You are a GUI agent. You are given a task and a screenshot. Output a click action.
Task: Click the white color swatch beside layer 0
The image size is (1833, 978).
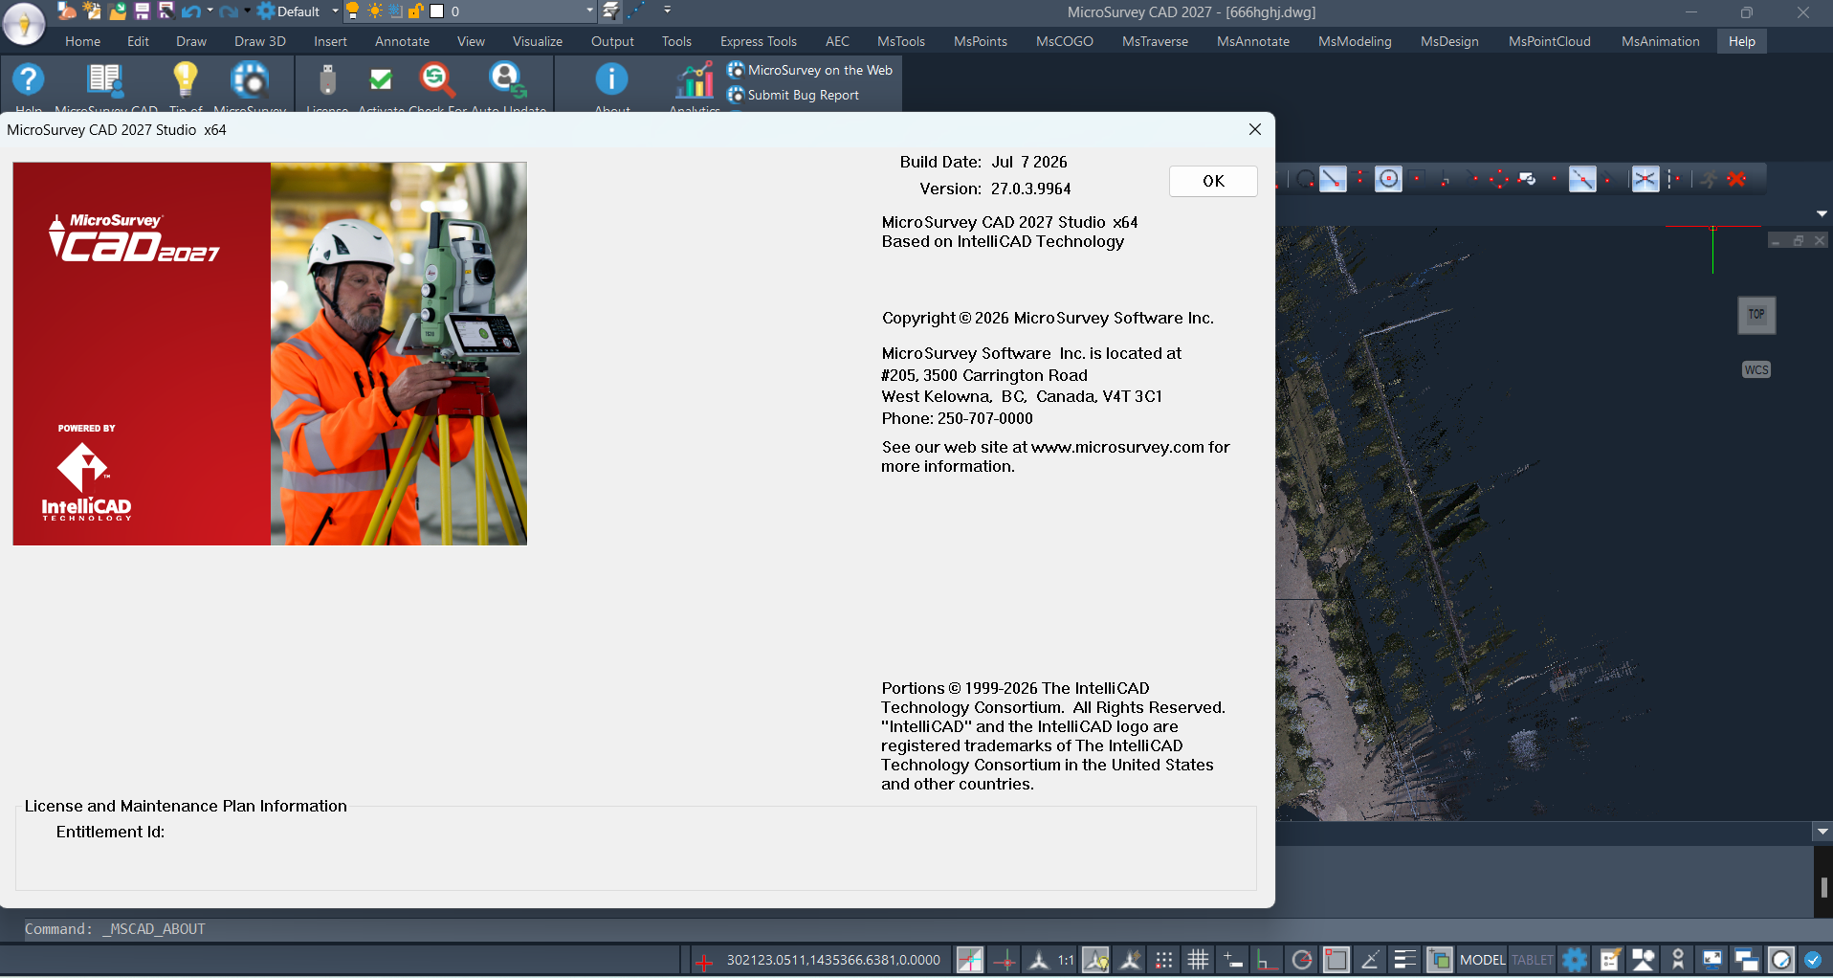(437, 11)
